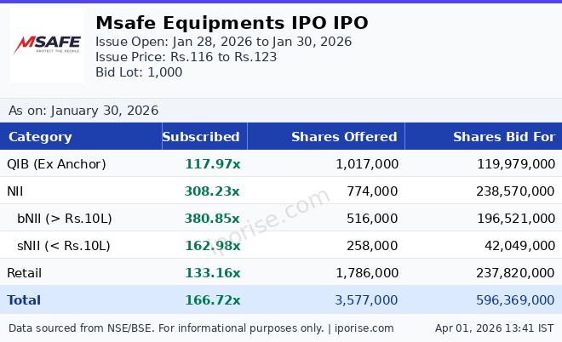562x342 pixels.
Task: Click the Msafe company logo
Action: [48, 44]
